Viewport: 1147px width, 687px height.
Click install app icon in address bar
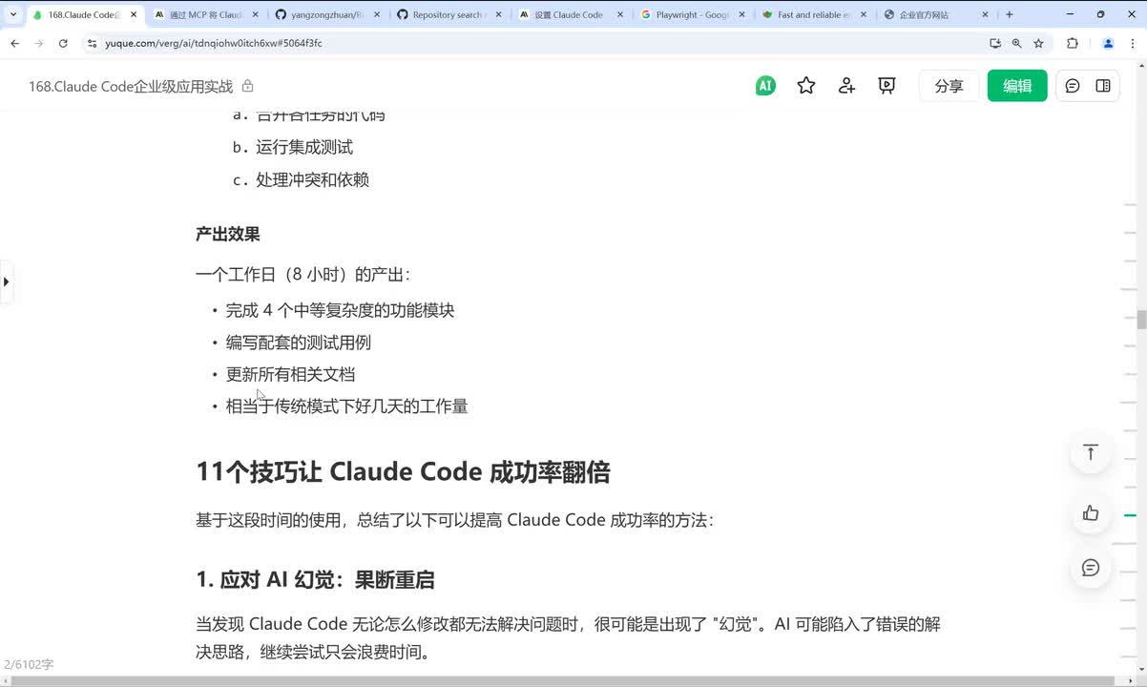click(x=995, y=43)
